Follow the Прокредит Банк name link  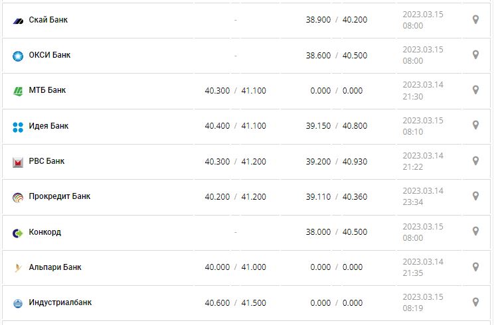(60, 196)
